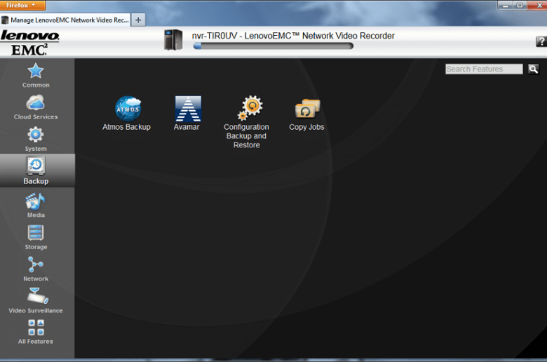The width and height of the screenshot is (547, 362).
Task: Click the NVR device tower icon
Action: [x=173, y=40]
